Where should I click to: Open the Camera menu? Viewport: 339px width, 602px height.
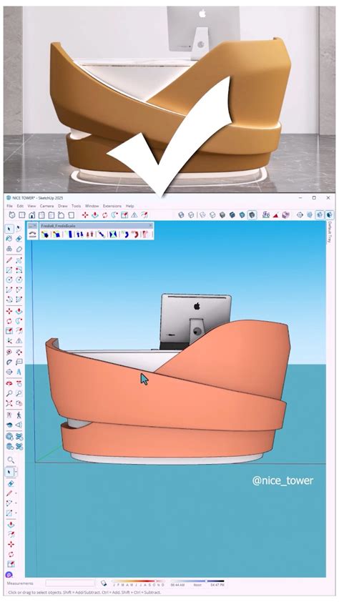[x=46, y=206]
